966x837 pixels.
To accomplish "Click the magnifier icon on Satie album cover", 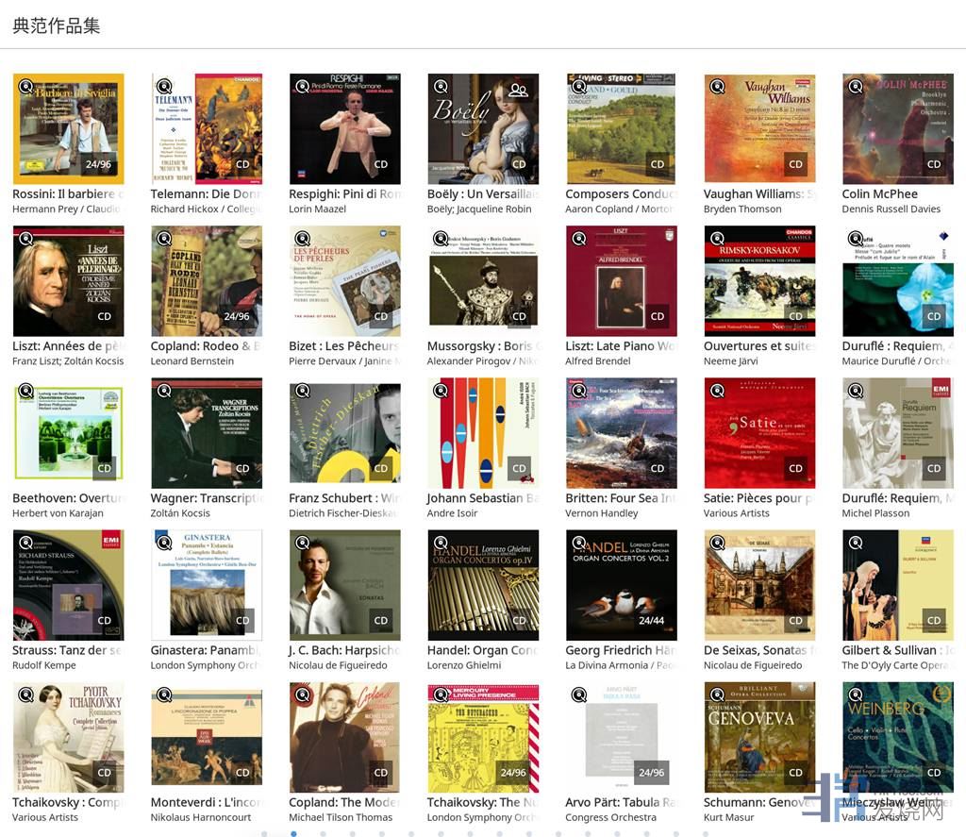I will click(718, 391).
